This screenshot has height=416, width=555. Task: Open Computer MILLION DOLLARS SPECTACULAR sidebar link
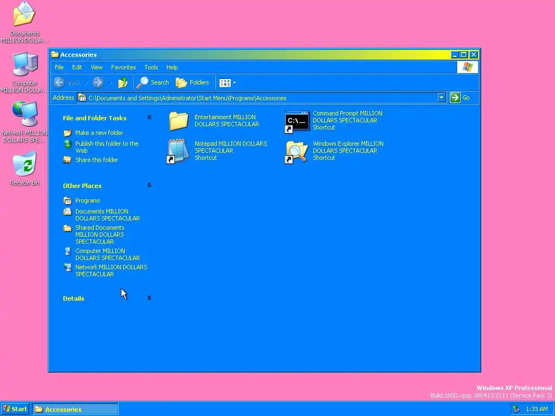pyautogui.click(x=107, y=255)
